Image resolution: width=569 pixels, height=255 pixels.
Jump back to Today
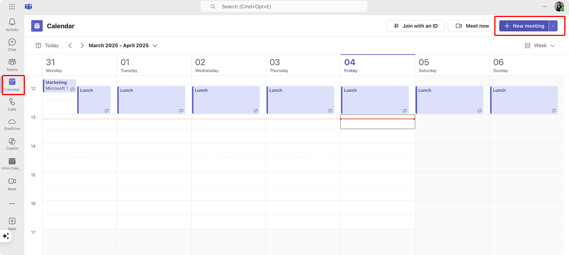pyautogui.click(x=47, y=45)
